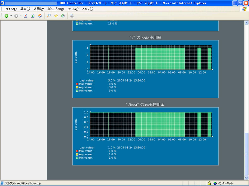The image size is (249, 186).
Task: Open the Search magnifier in the toolbar
Action: 49,16
